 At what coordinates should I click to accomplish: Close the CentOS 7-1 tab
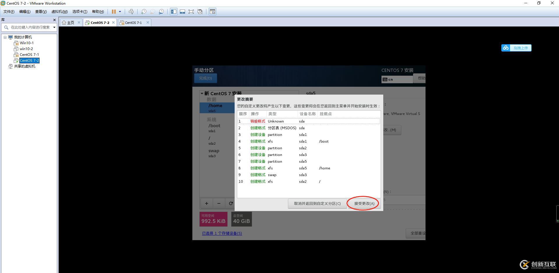coord(148,22)
